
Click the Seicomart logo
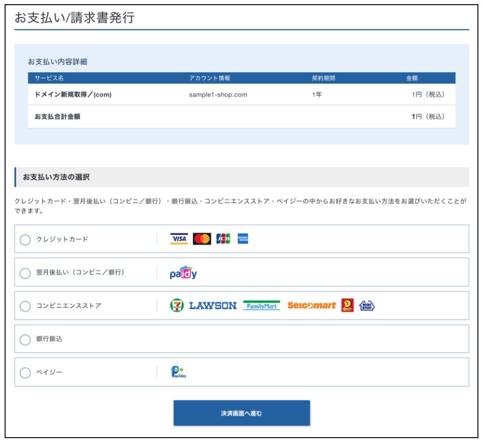click(311, 306)
